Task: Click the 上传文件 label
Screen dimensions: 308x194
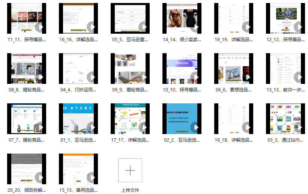Action: [130, 190]
